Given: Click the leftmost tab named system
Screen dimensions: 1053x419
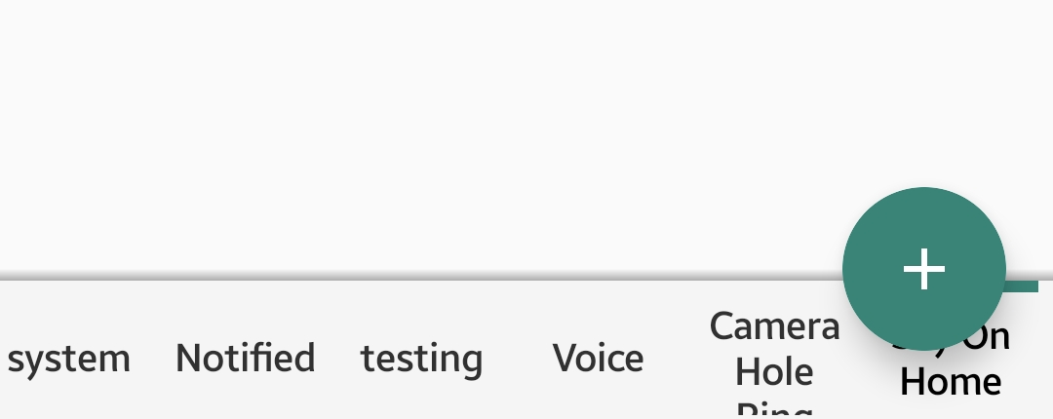Looking at the screenshot, I should [68, 359].
